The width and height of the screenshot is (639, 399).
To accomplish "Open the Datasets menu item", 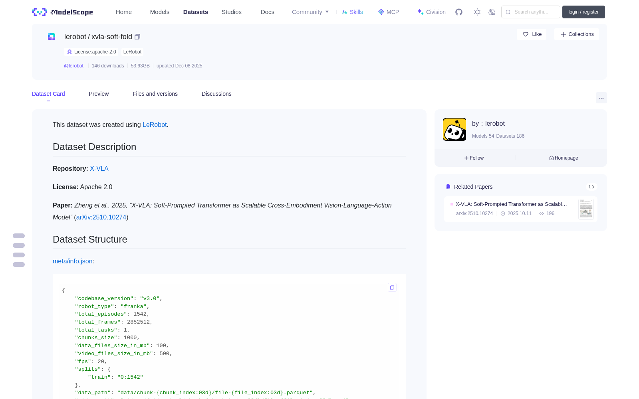I will (x=196, y=12).
